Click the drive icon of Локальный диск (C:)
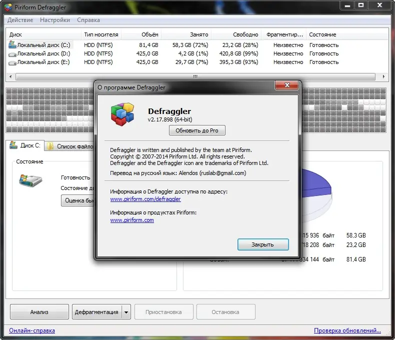 click(12, 45)
